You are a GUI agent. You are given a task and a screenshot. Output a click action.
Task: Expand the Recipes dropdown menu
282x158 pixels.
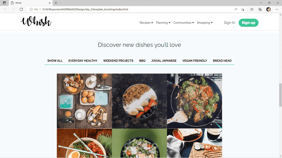[x=146, y=22]
